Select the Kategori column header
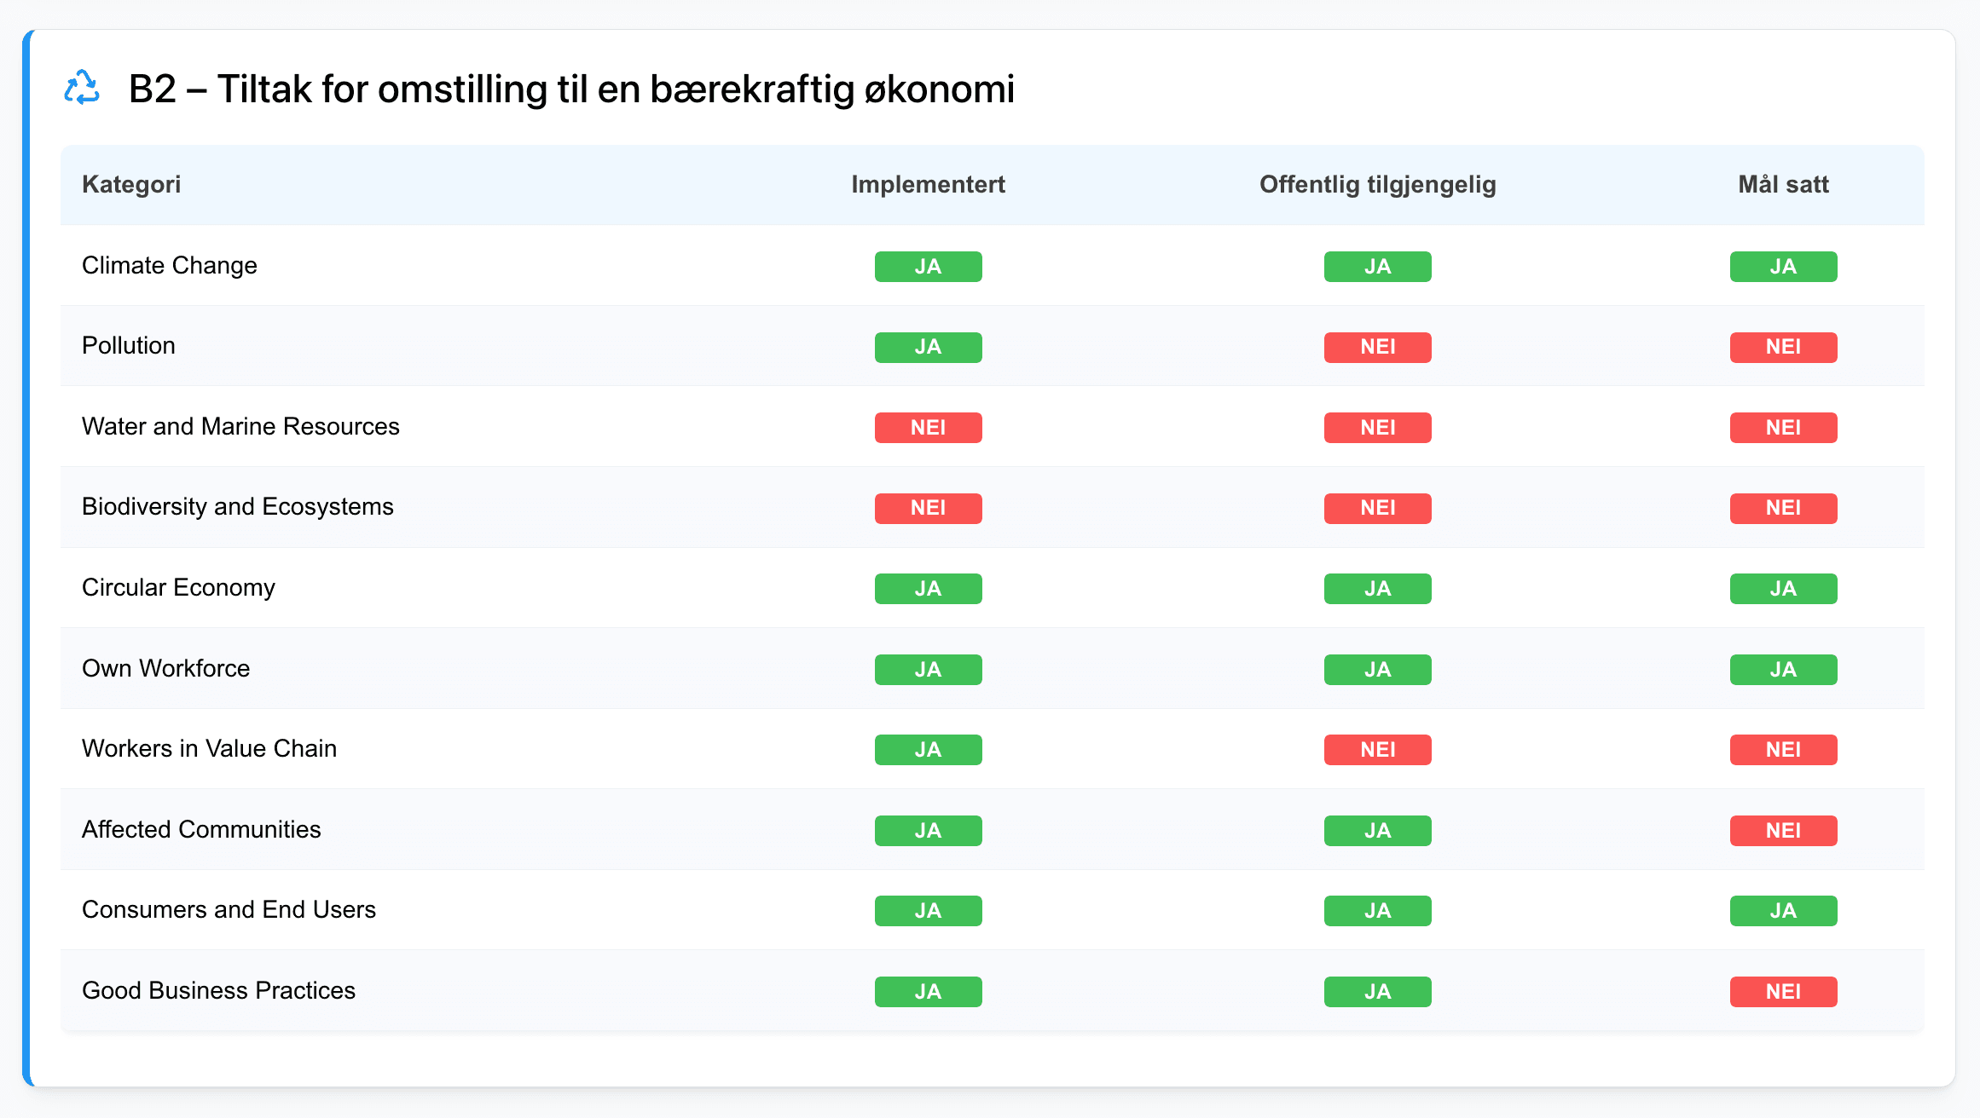 [x=131, y=184]
